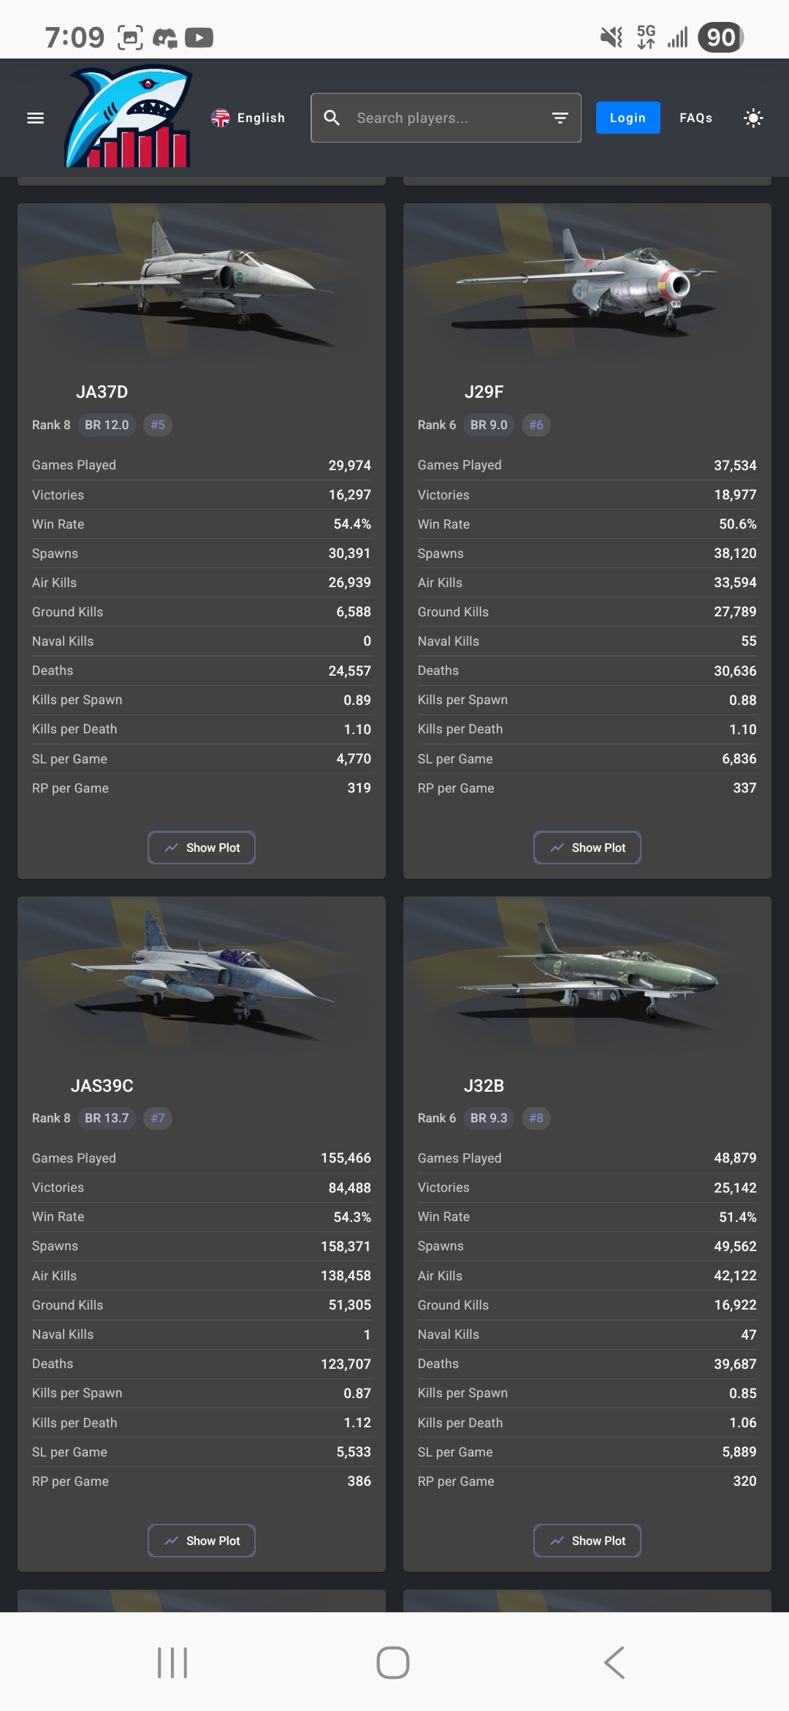Toggle light/dark theme sun icon

pyautogui.click(x=753, y=118)
